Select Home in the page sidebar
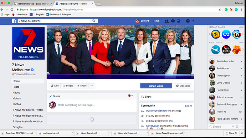This screenshot has height=138, width=246. click(28, 81)
